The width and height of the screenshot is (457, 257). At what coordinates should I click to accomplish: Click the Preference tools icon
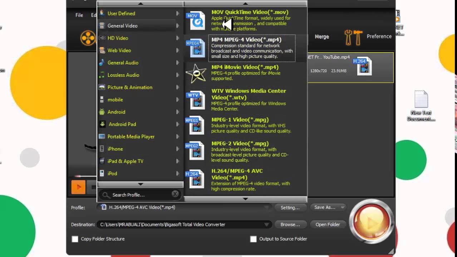pos(353,37)
